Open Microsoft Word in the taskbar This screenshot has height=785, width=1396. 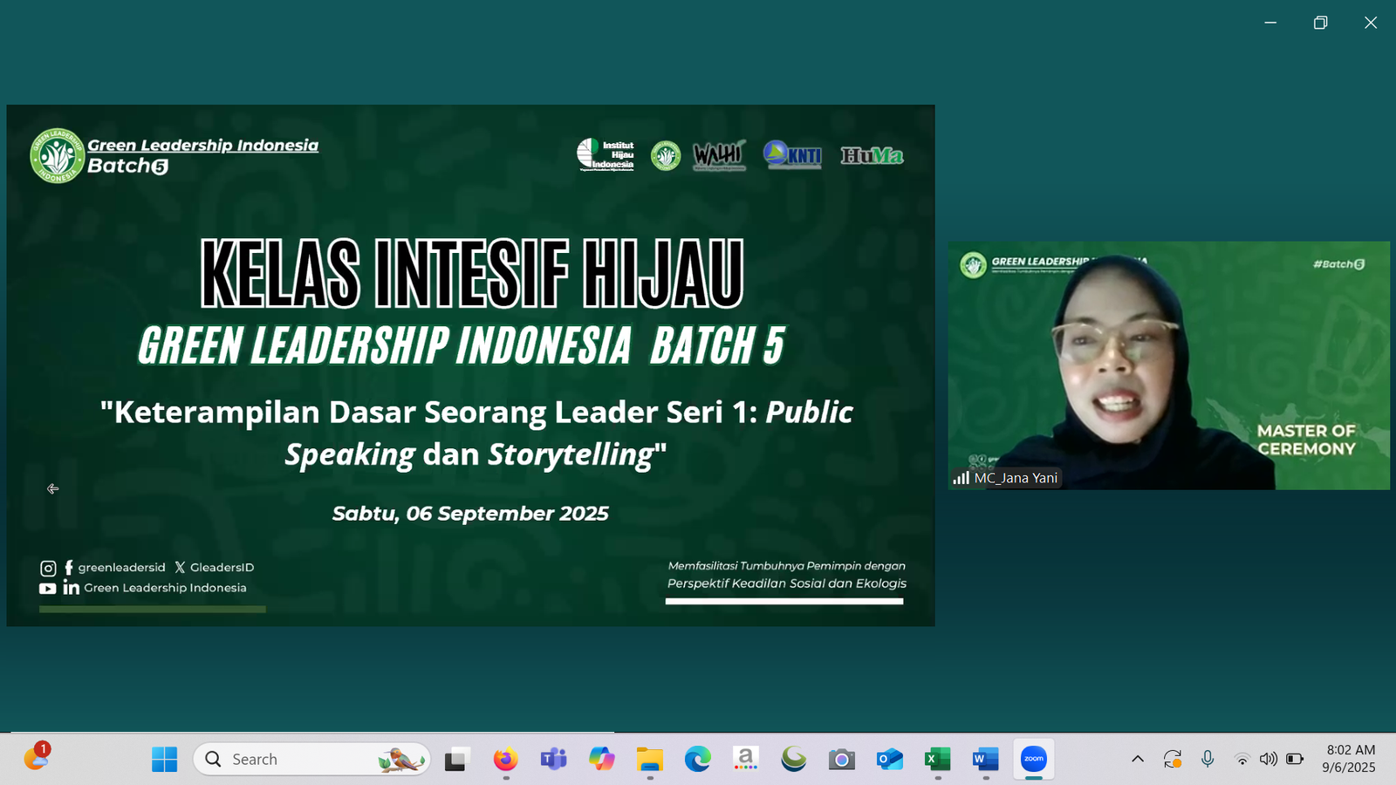985,759
